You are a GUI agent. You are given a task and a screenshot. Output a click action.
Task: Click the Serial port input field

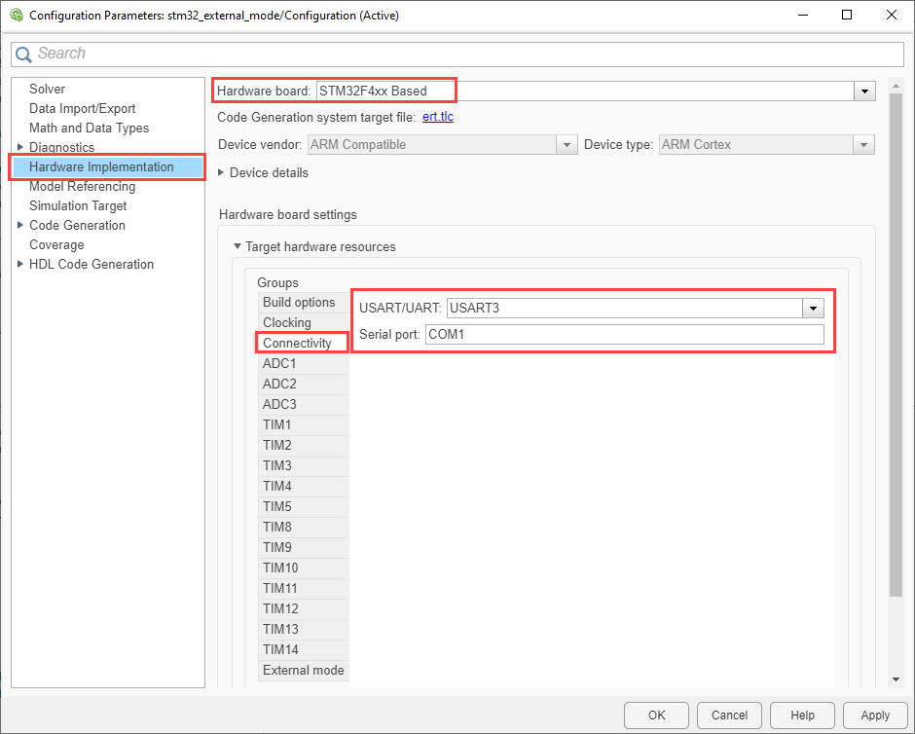coord(624,335)
